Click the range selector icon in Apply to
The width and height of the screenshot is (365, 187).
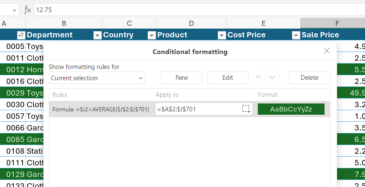click(x=246, y=109)
